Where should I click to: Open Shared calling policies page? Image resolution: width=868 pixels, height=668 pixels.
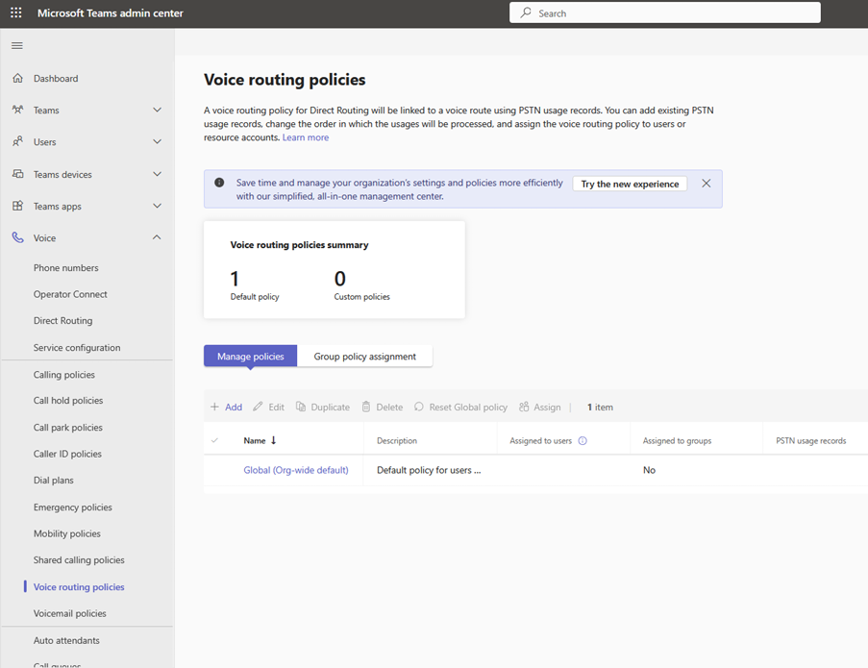[x=79, y=560]
